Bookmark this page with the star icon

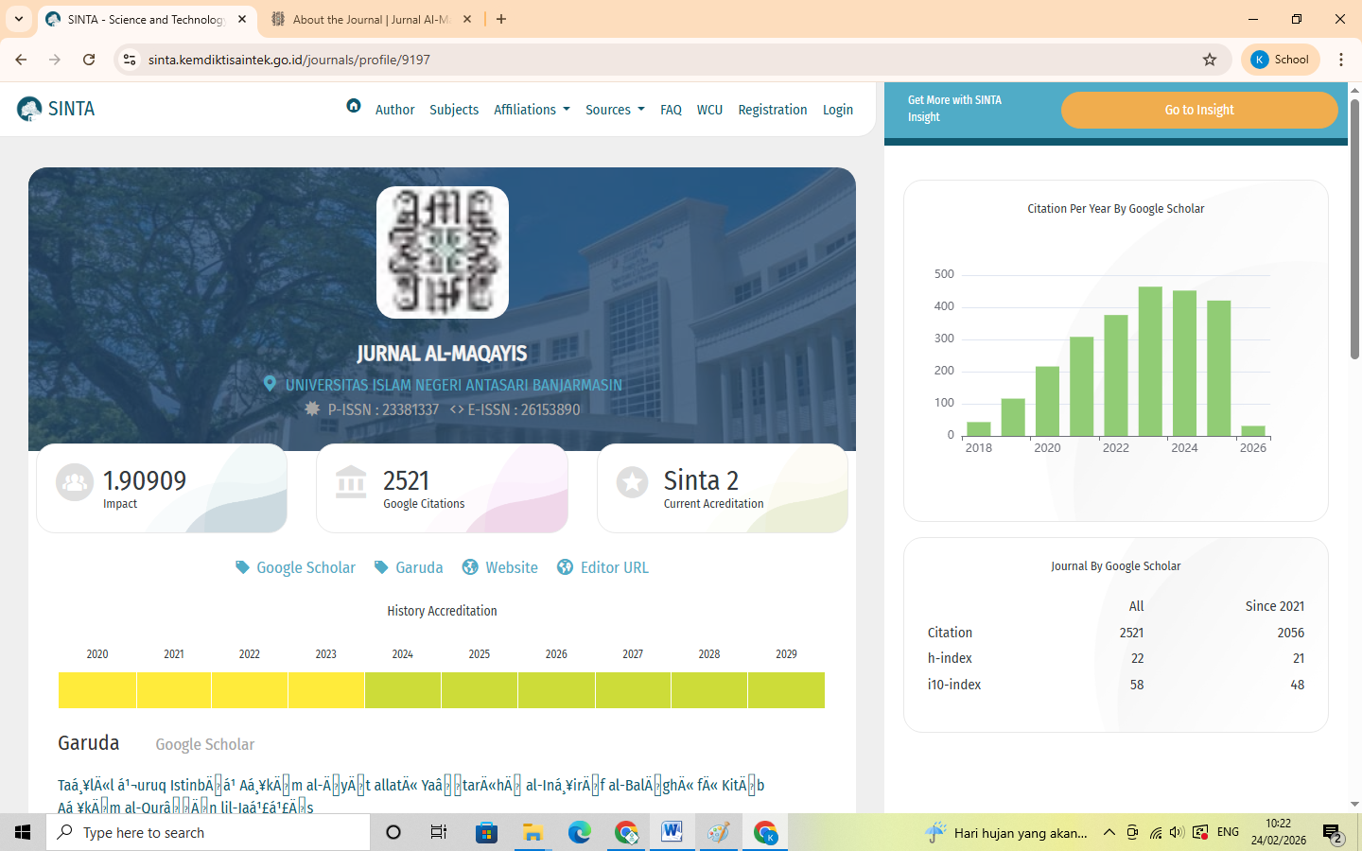point(1210,60)
